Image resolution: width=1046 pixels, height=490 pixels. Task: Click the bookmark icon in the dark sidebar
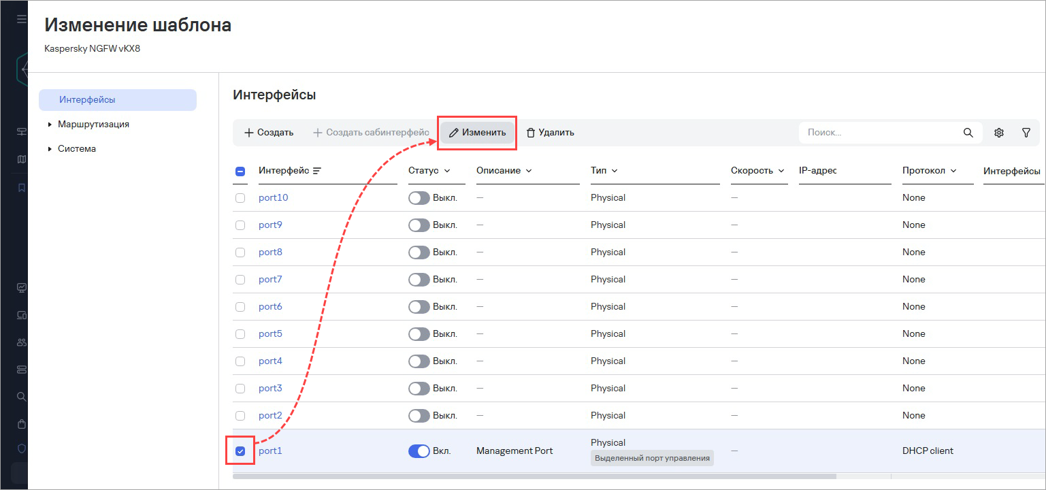[x=22, y=188]
